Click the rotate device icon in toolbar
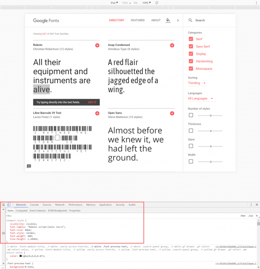This screenshot has width=260, height=269. tap(157, 3)
